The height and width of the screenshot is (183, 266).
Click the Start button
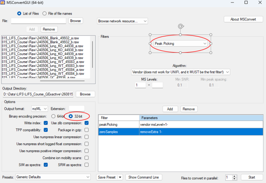[x=252, y=177]
